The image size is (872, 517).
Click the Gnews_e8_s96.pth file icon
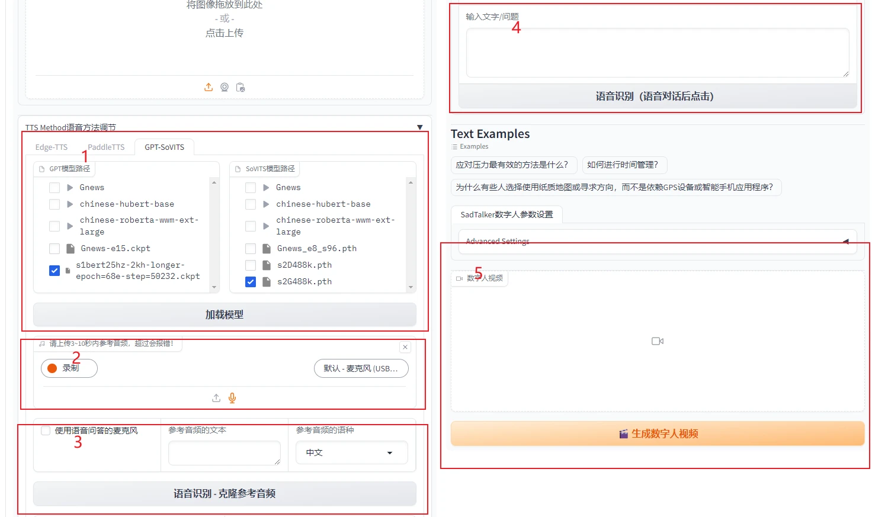[x=267, y=248]
